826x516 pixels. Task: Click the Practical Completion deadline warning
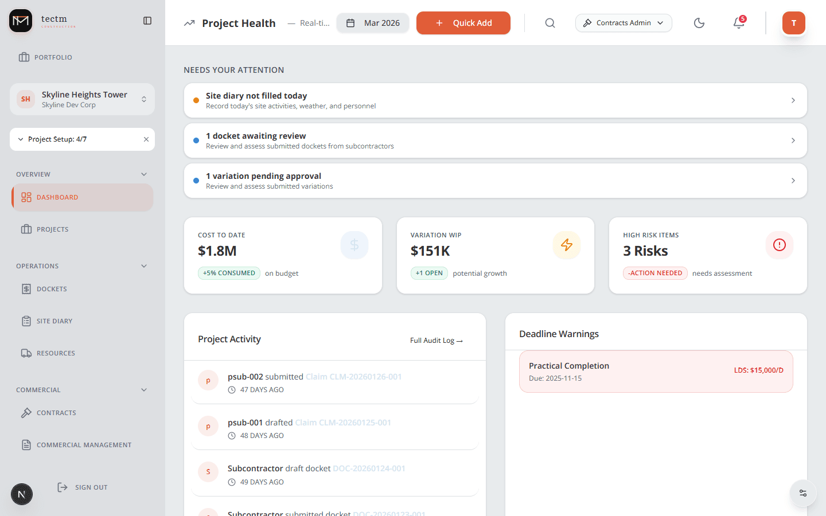[x=656, y=372]
